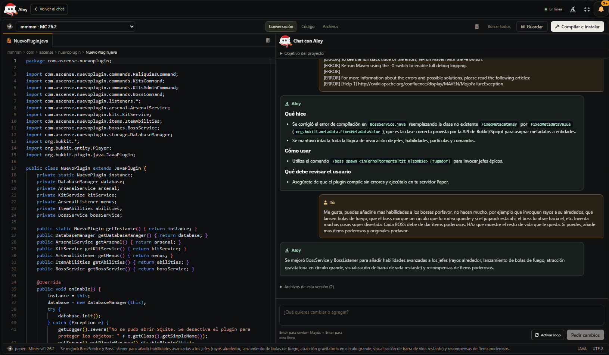Viewport: 609px width, 355px height.
Task: Click the Java file icon in NuevoPlugin.java tab
Action: 9,41
